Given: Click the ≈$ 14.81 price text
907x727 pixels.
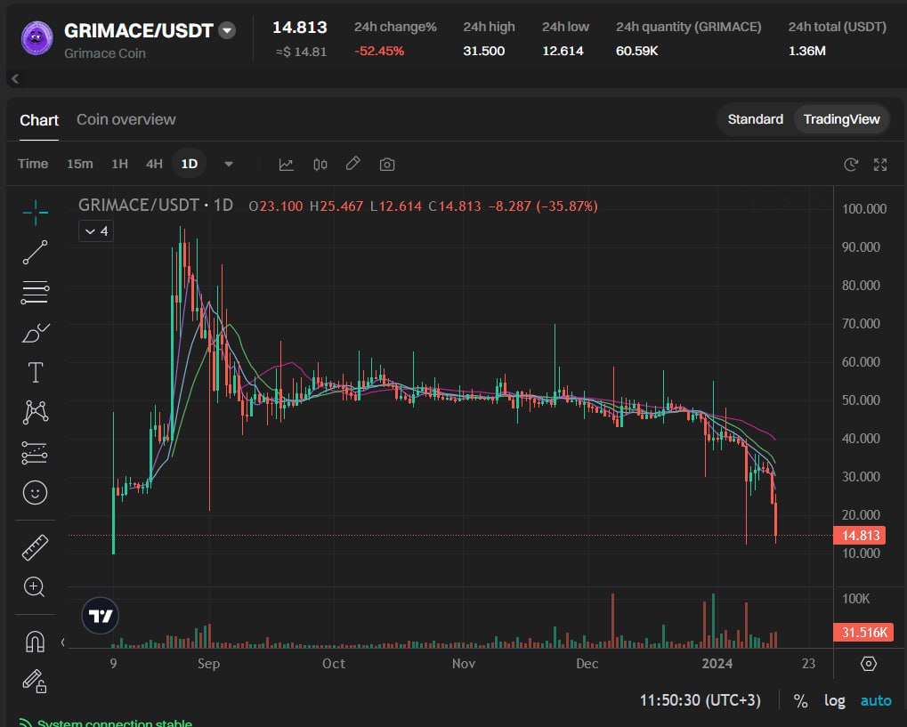Looking at the screenshot, I should tap(302, 52).
